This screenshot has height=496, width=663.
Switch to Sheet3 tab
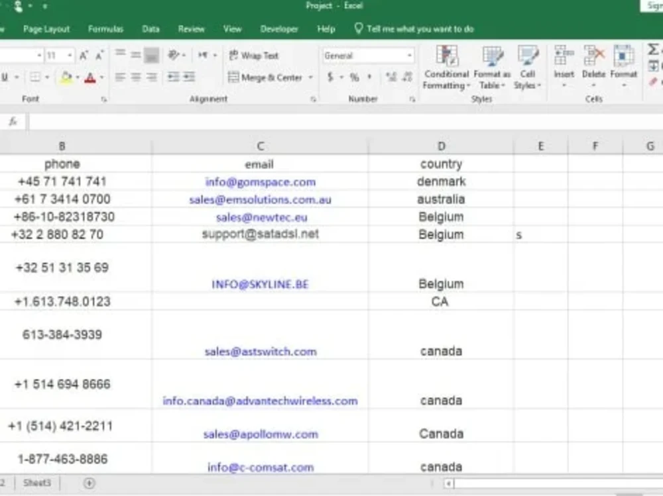37,483
